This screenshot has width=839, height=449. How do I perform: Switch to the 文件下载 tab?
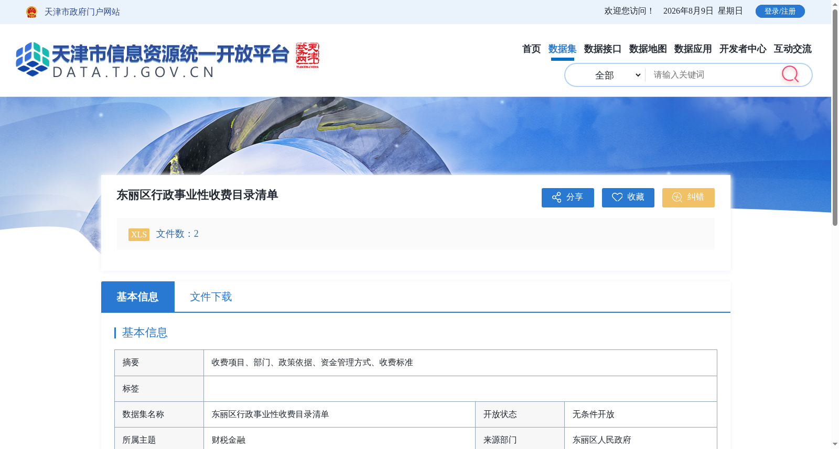tap(211, 297)
